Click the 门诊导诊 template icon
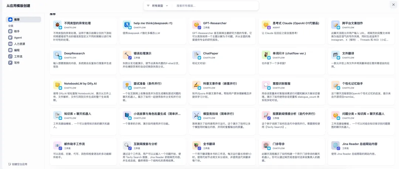Screen dimensions: 399x169 [266, 145]
